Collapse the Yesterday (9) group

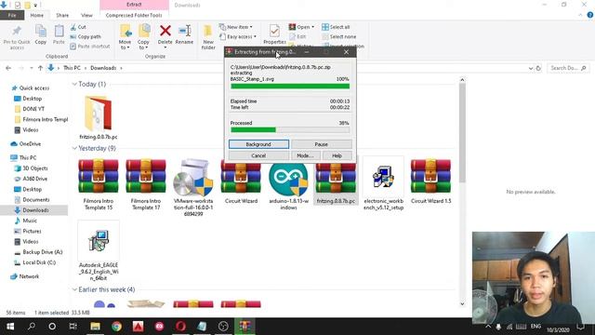tap(74, 148)
